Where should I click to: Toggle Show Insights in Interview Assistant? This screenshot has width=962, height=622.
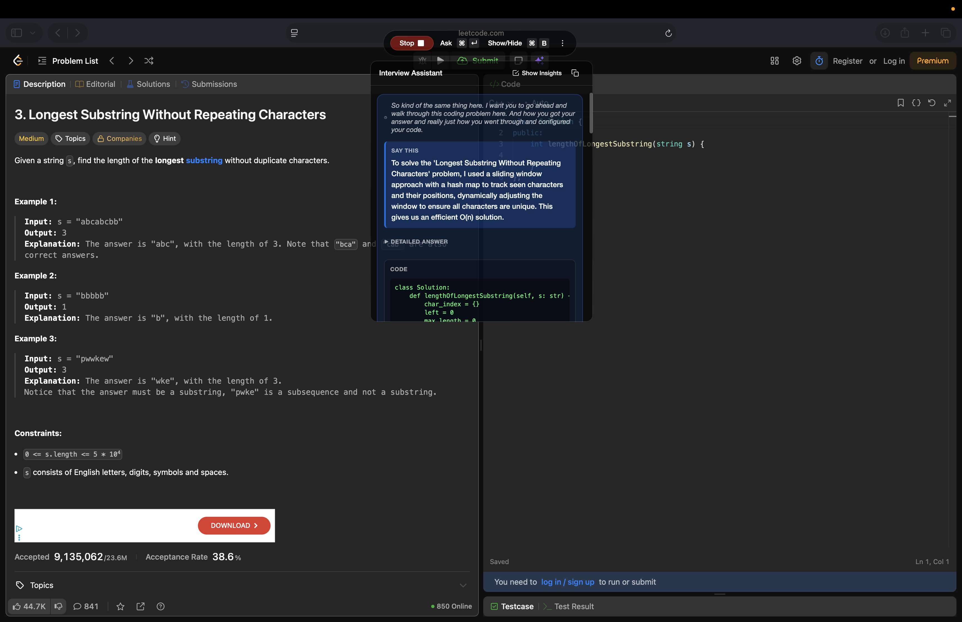[x=537, y=73]
